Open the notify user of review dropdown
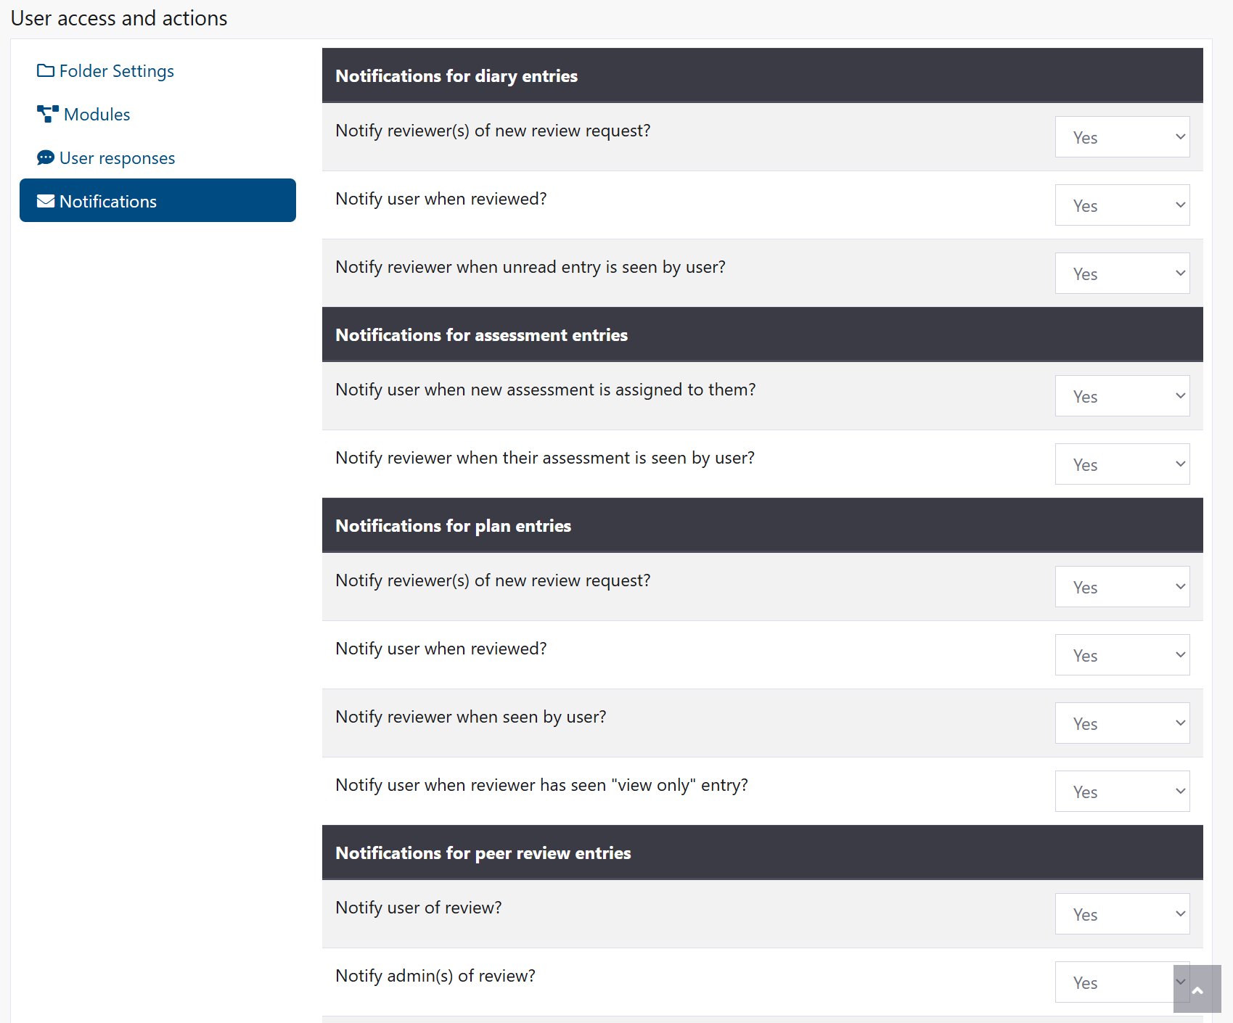 click(x=1122, y=913)
